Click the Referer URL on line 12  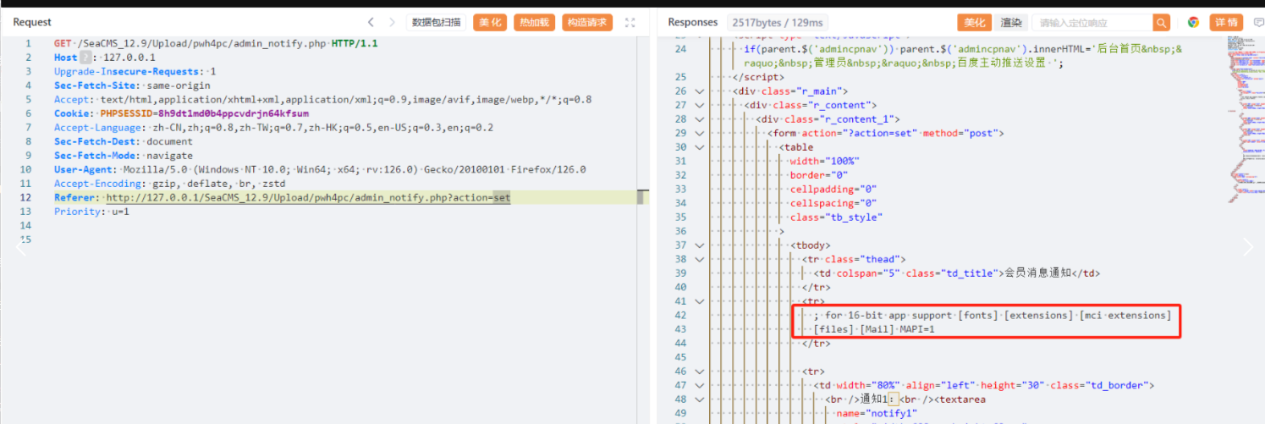click(x=308, y=197)
